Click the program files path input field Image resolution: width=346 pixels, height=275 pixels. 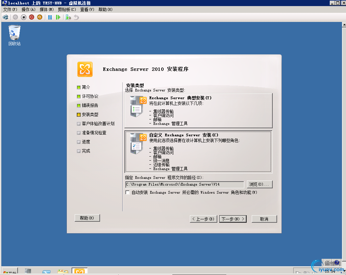[185, 185]
